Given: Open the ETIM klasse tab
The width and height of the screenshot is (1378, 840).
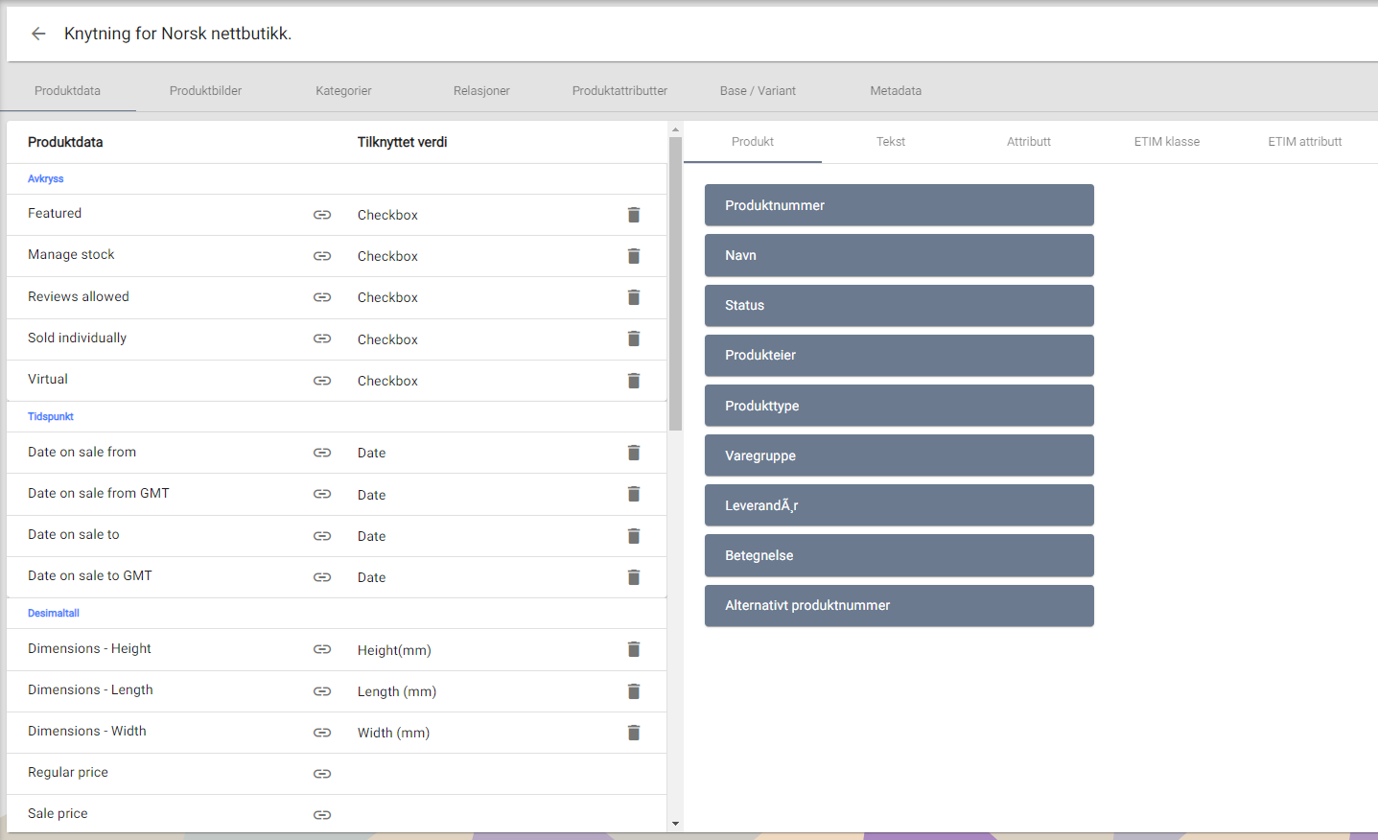Looking at the screenshot, I should click(x=1167, y=142).
